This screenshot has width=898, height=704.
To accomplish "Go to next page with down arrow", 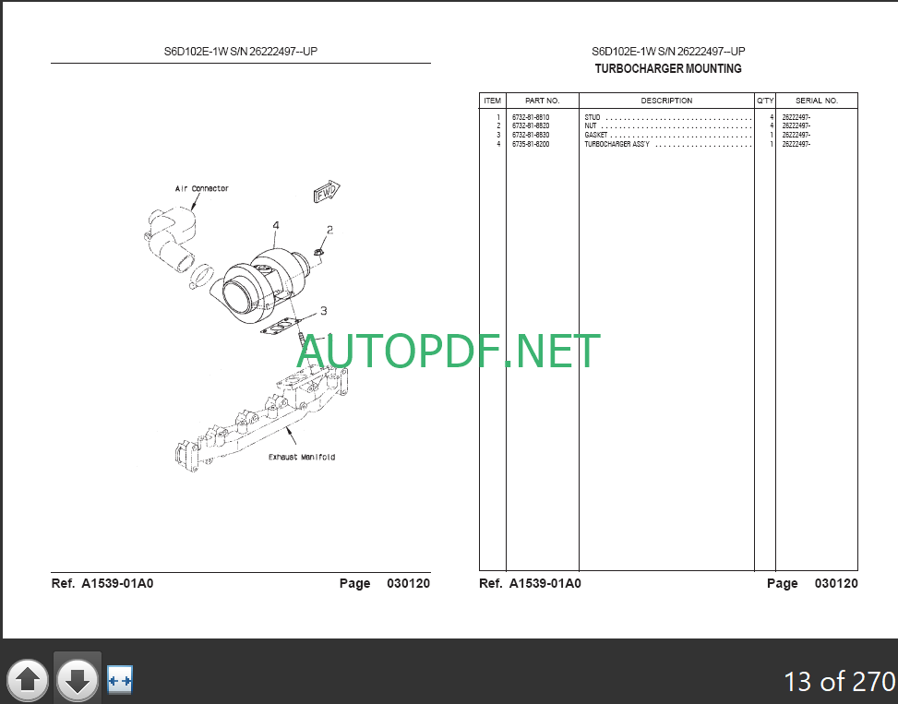I will click(x=78, y=680).
